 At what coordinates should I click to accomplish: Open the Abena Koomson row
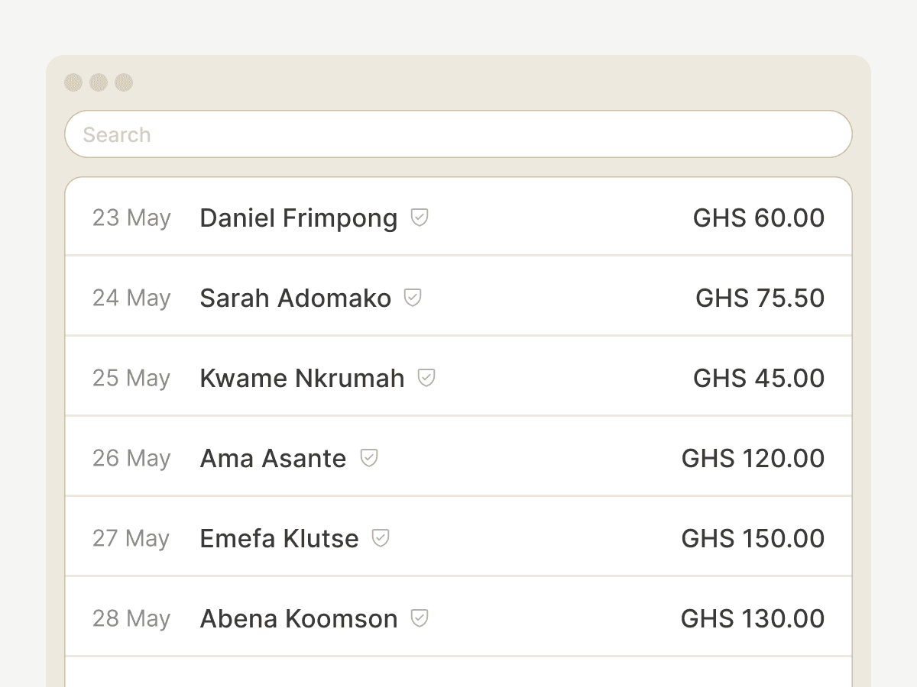click(x=458, y=618)
